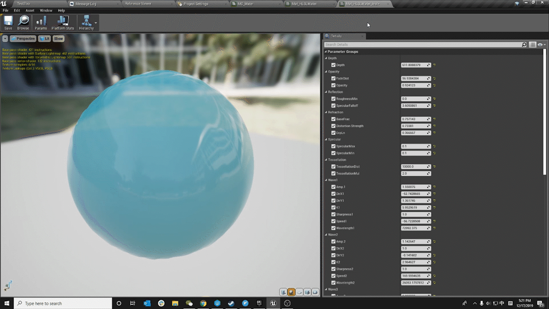Click the Windows Start button
Screen dimensions: 549x309
click(x=7, y=303)
